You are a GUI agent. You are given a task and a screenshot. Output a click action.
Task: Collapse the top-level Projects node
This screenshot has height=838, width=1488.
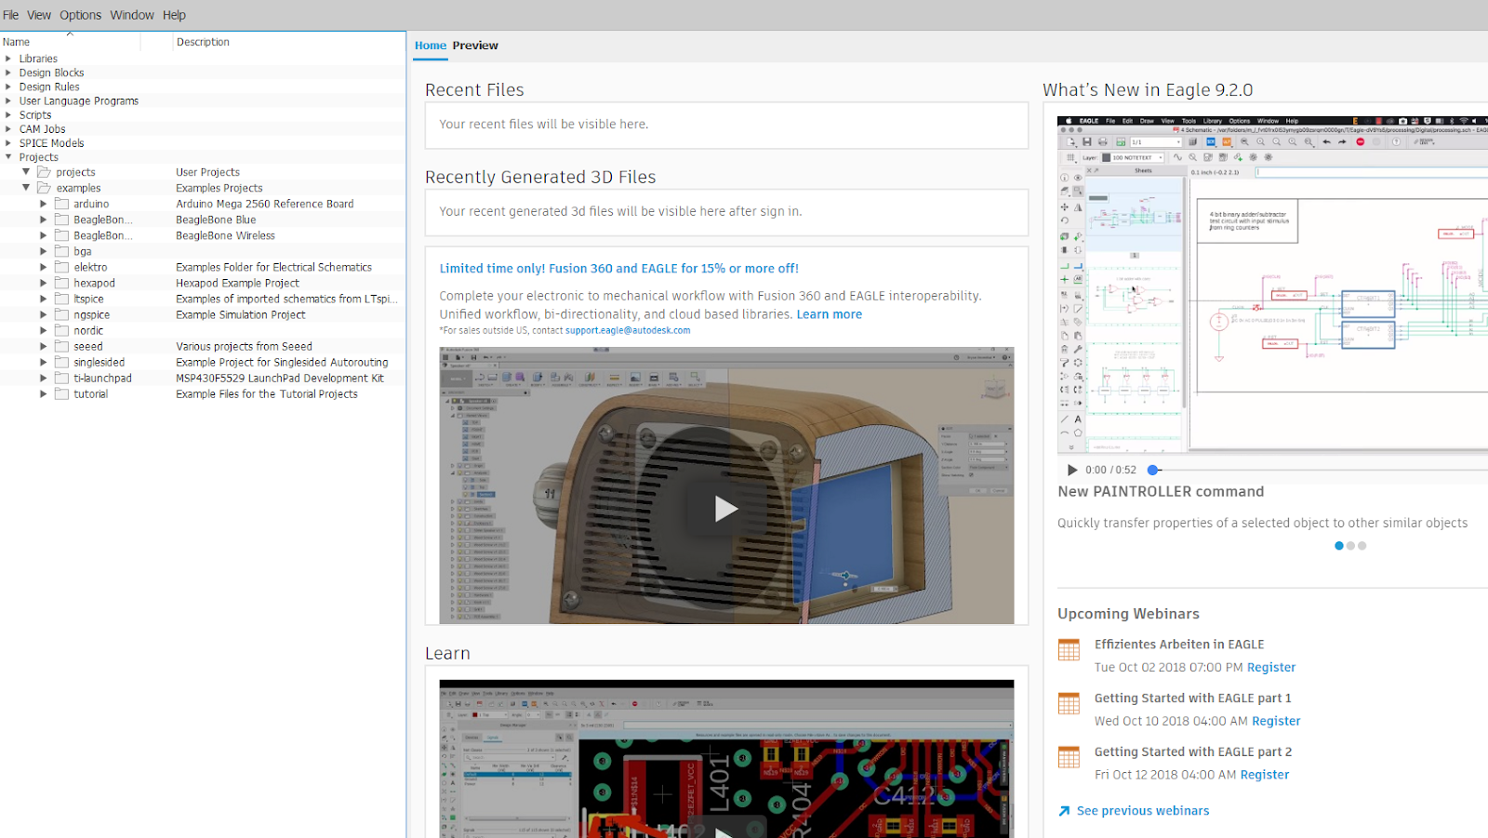8,157
